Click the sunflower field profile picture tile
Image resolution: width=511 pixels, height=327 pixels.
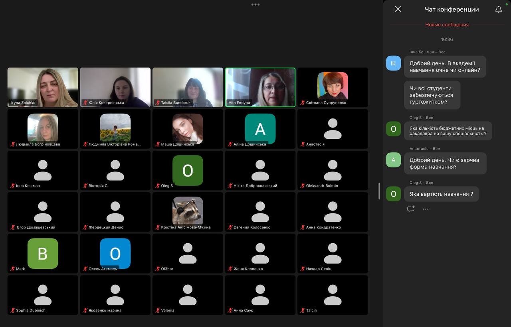[115, 127]
